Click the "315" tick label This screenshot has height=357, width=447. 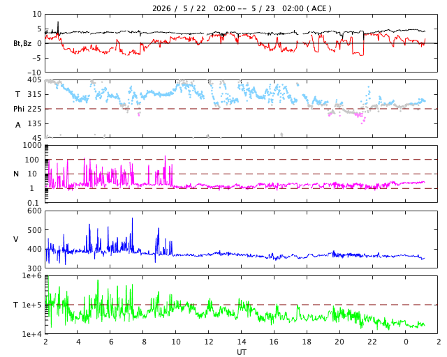[34, 94]
